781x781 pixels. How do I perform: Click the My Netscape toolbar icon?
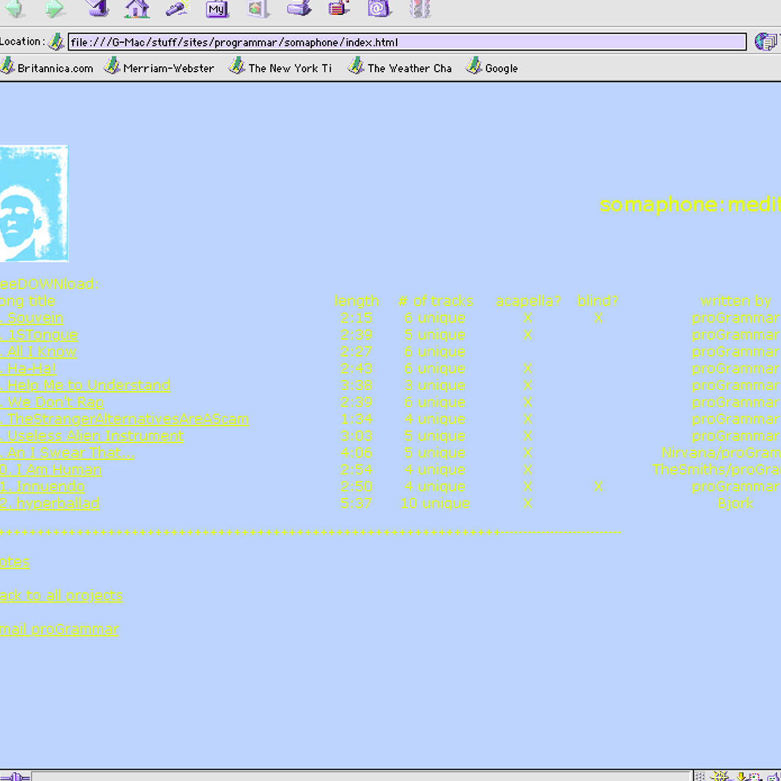click(x=217, y=9)
